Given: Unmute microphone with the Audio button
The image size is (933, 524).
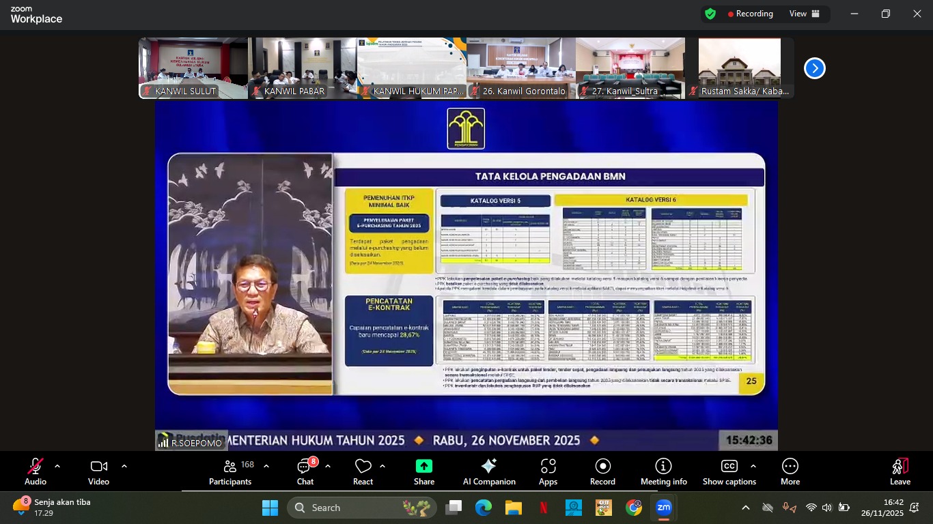Looking at the screenshot, I should (x=36, y=471).
